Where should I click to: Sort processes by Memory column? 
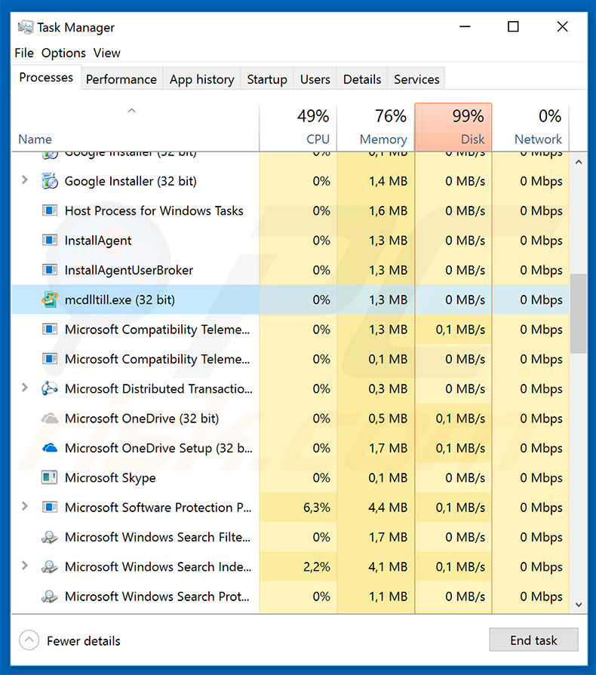[x=376, y=127]
